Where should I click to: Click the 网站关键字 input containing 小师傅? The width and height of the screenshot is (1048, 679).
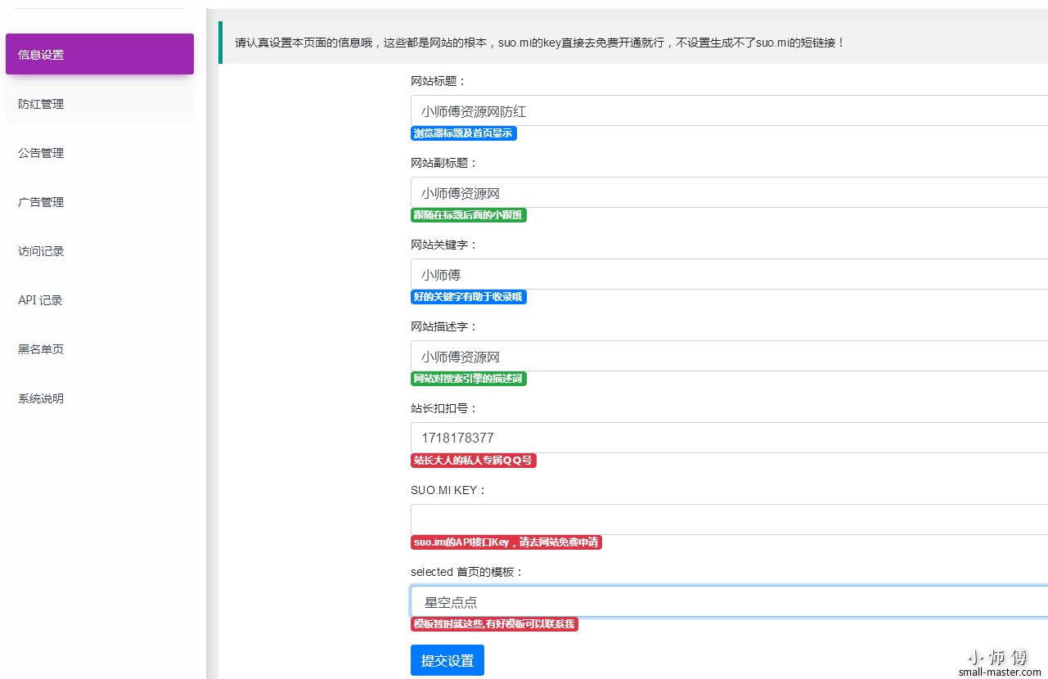[729, 274]
